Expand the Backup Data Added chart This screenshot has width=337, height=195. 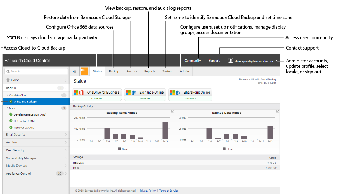(277, 111)
